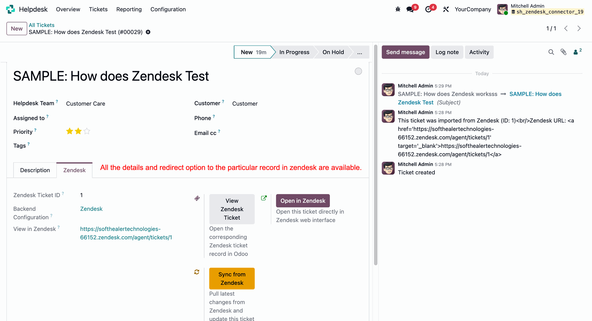The height and width of the screenshot is (321, 592).
Task: Click the ticket icon beside View Zendesk Ticket
Action: click(x=197, y=198)
